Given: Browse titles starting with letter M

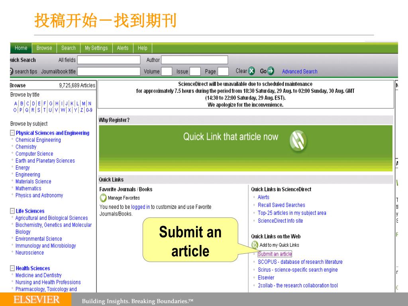Looking at the screenshot, I should point(84,104).
